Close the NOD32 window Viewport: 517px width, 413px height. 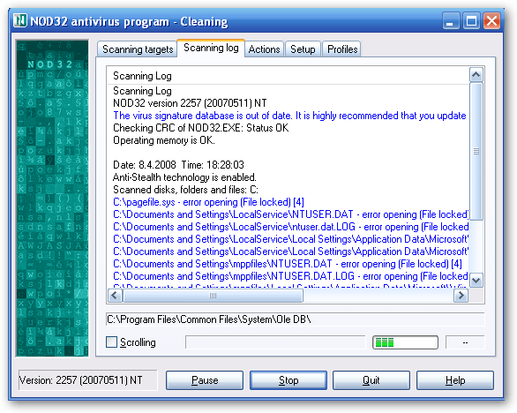click(491, 21)
